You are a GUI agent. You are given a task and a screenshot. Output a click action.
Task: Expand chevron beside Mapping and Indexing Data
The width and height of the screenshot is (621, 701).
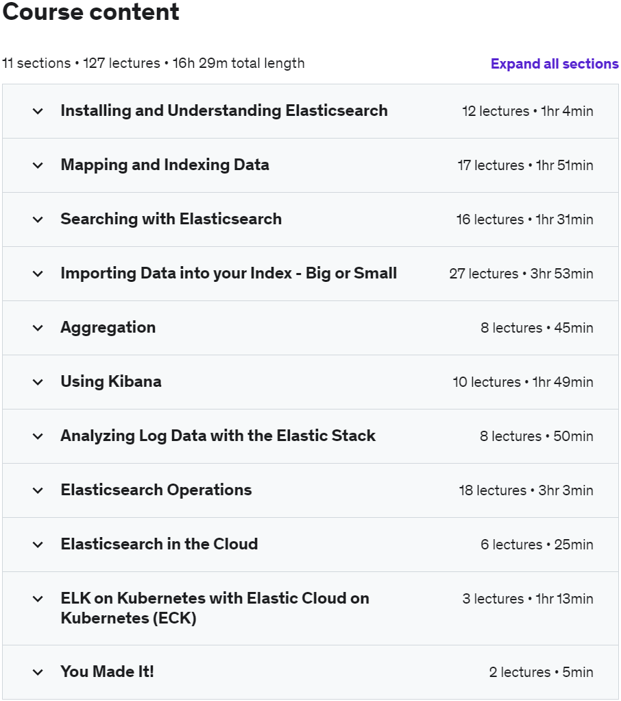click(x=38, y=165)
